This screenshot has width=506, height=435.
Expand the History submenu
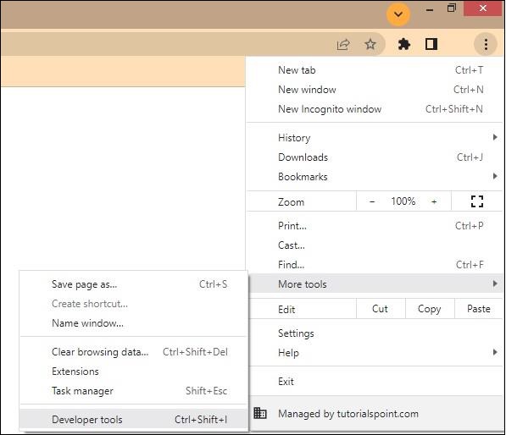[375, 138]
